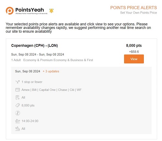The height and width of the screenshot is (141, 162).
Task: Click the PointsYeah orange logo icon
Action: point(10,11)
